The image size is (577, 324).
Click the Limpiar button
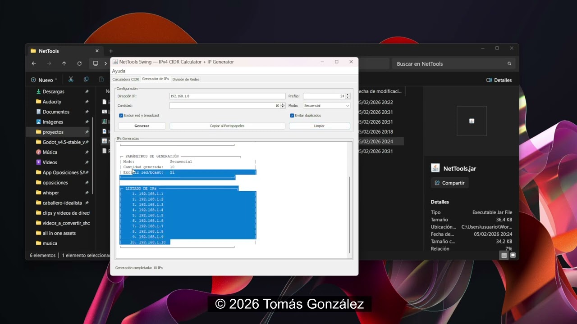pyautogui.click(x=319, y=126)
